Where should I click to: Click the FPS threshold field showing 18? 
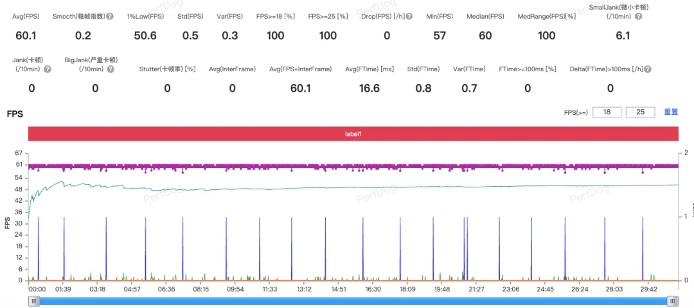click(x=607, y=112)
